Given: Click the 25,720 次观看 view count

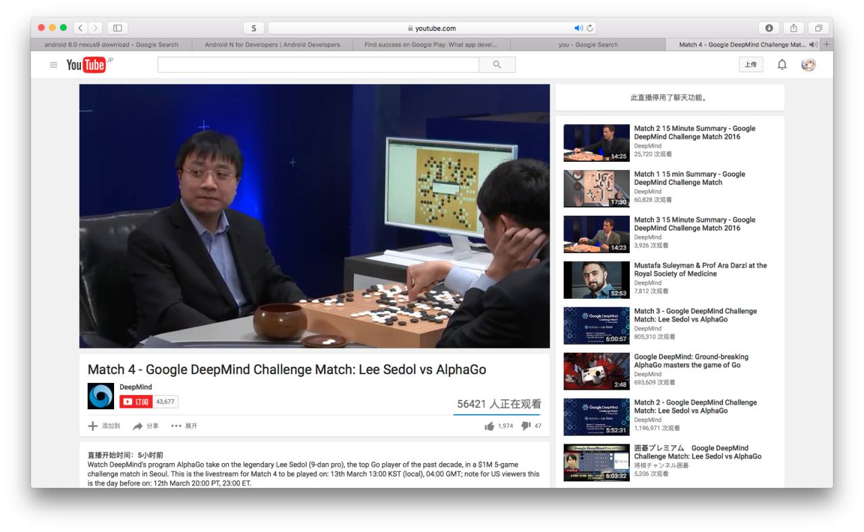Looking at the screenshot, I should coord(653,154).
